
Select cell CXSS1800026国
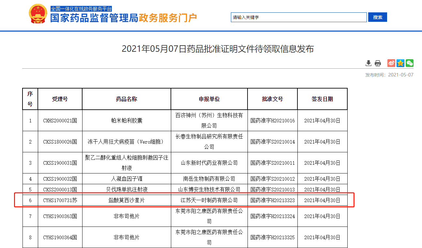pyautogui.click(x=60, y=142)
